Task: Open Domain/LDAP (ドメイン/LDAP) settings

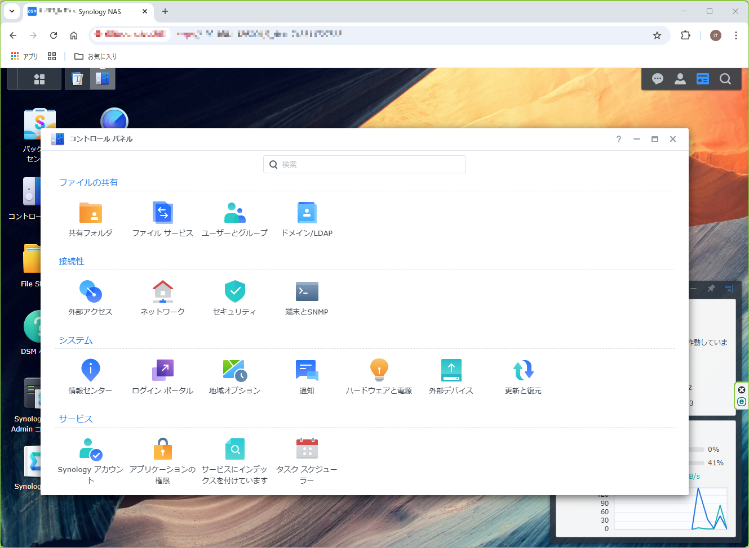Action: pyautogui.click(x=307, y=219)
